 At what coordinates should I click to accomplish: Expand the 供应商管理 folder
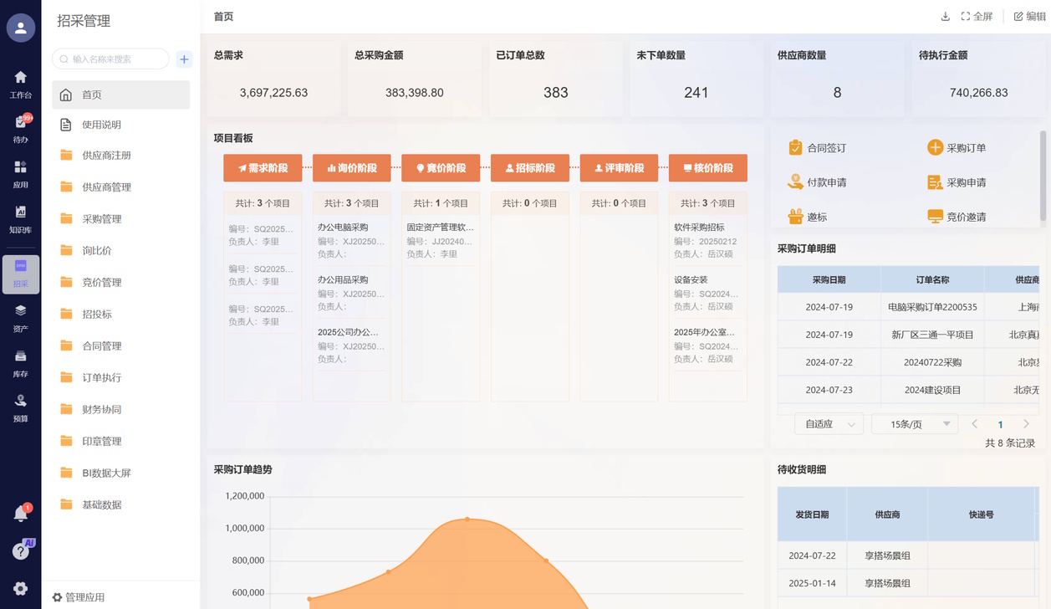106,187
